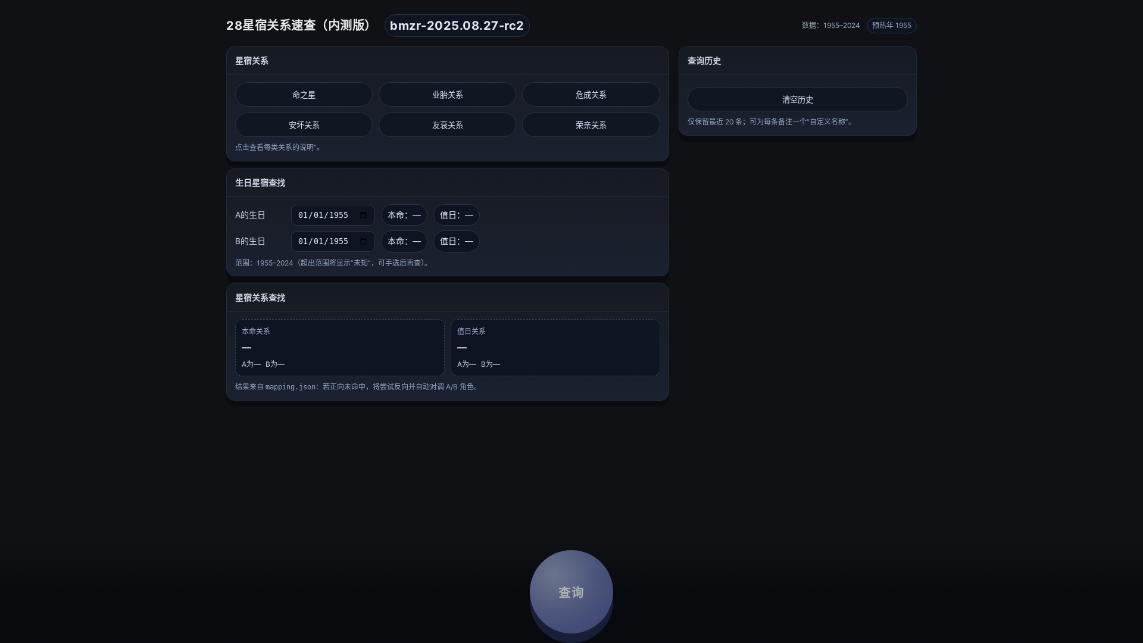Image resolution: width=1143 pixels, height=643 pixels.
Task: Open calendar picker for A的生日
Action: point(363,215)
